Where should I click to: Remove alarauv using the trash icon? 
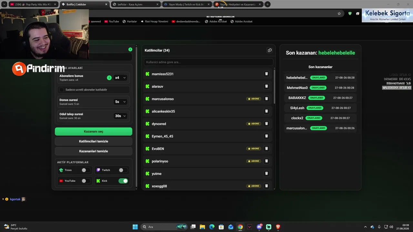click(x=267, y=86)
